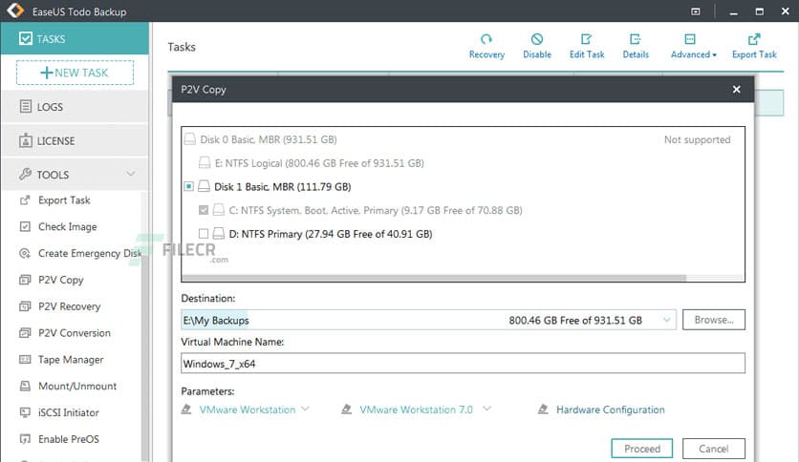
Task: Click the Recovery toolbar icon
Action: 486,40
